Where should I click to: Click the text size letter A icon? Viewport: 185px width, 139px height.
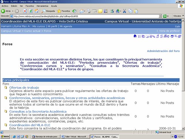[x=118, y=11]
